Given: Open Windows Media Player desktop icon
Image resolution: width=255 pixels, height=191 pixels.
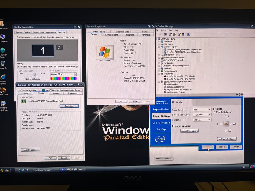Looking at the screenshot, I should (3, 103).
